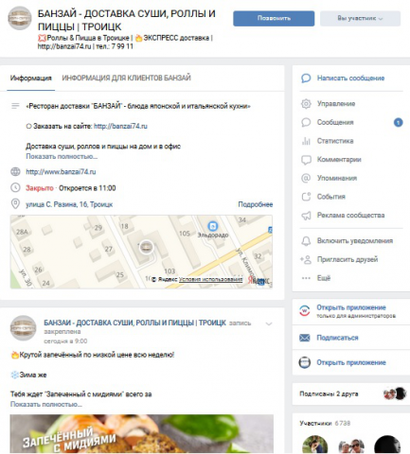Click Подробнее next to the address
The height and width of the screenshot is (454, 410).
click(256, 204)
